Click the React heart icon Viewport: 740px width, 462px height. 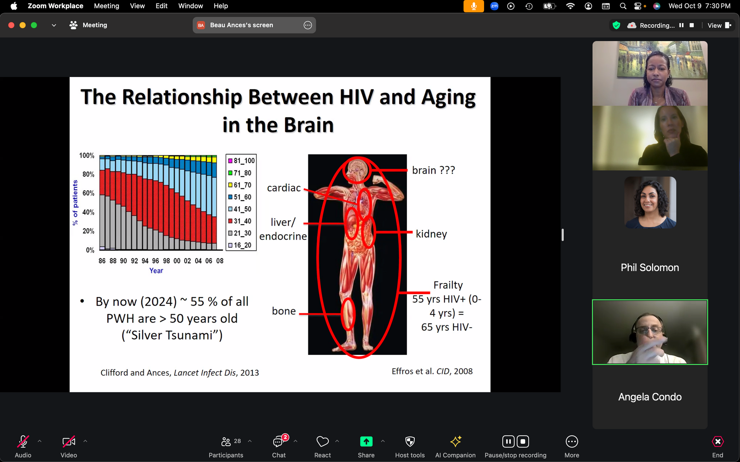pos(322,442)
